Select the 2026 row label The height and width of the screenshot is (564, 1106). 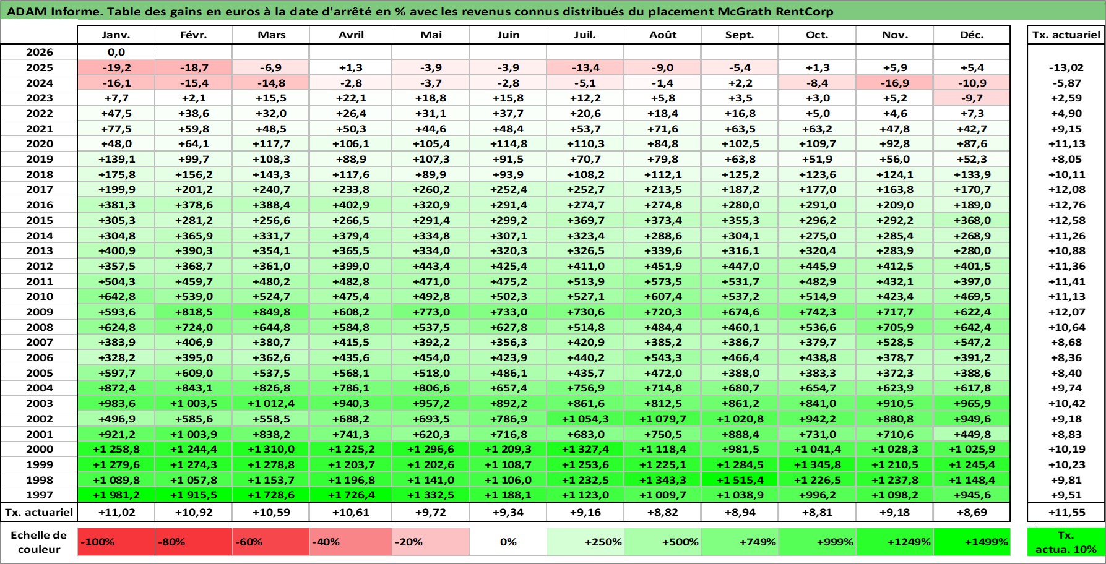click(x=39, y=52)
